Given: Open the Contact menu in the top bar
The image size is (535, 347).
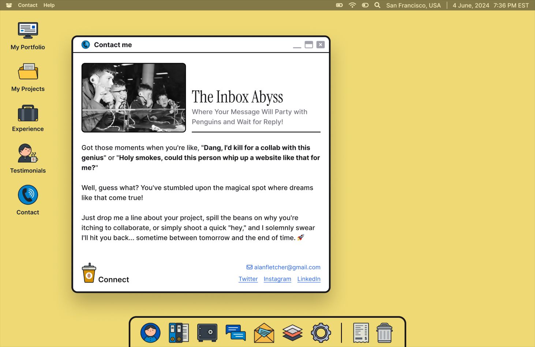Looking at the screenshot, I should coord(27,5).
